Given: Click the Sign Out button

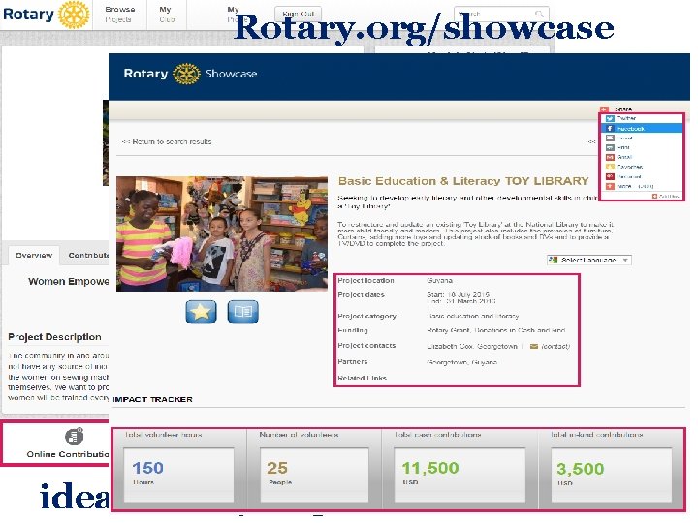Looking at the screenshot, I should point(298,14).
